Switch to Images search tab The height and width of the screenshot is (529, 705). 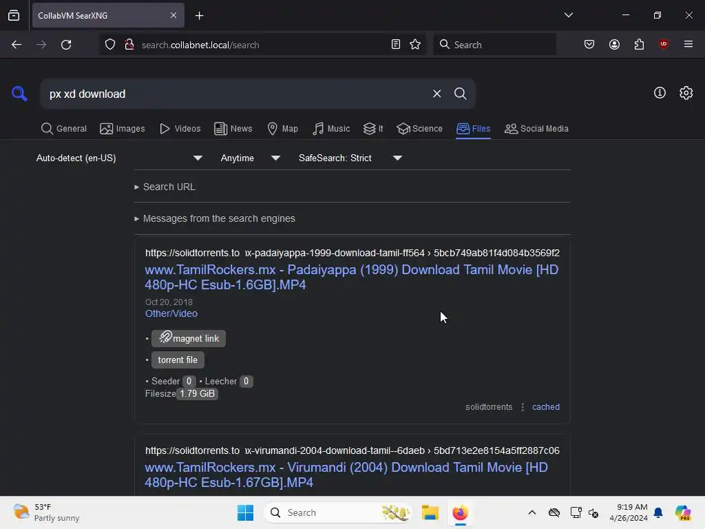tap(123, 129)
